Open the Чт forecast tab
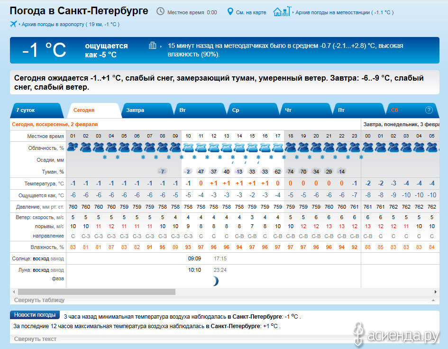The height and width of the screenshot is (349, 448). (x=306, y=110)
